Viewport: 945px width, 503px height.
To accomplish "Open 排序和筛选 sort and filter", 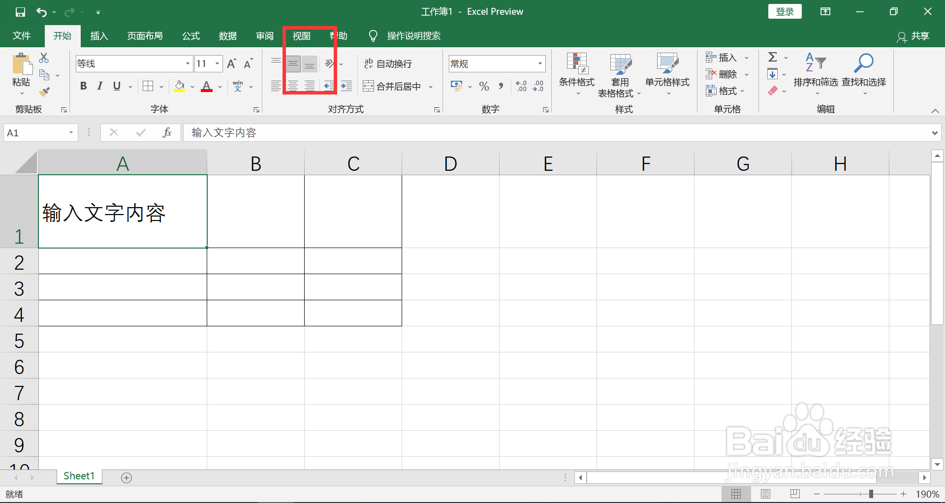I will pos(816,74).
